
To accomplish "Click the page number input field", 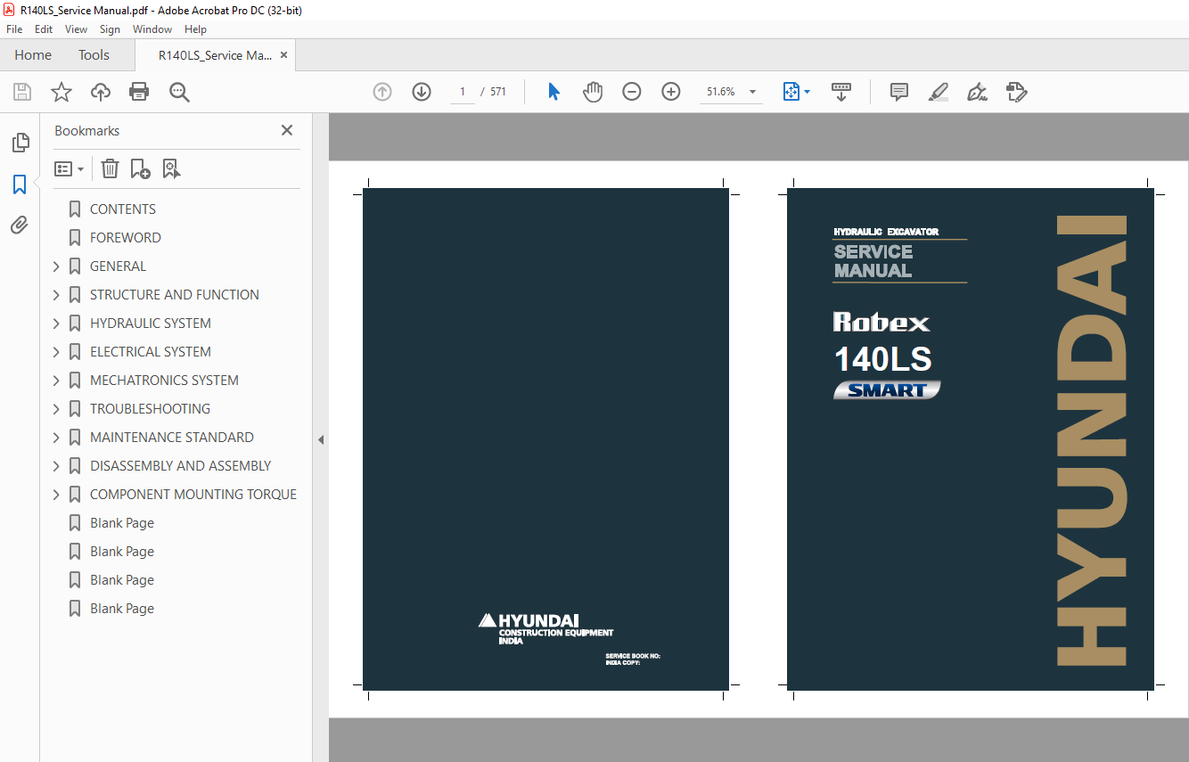I will (x=462, y=92).
